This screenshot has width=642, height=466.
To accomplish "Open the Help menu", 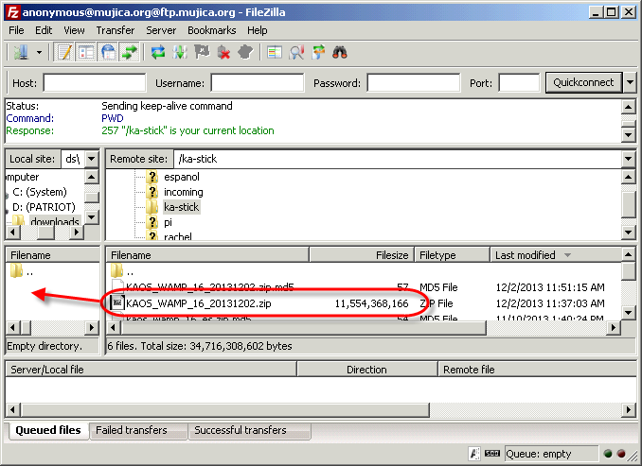I will (x=258, y=30).
